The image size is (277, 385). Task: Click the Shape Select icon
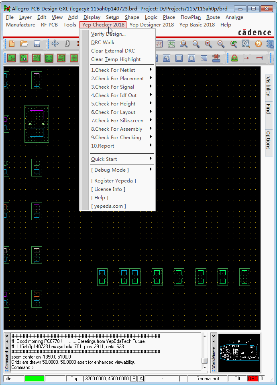(204, 58)
